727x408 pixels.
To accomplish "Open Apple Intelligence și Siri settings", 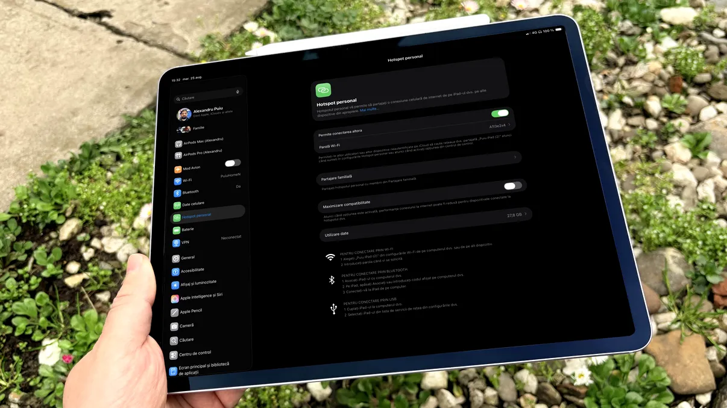I will click(x=207, y=297).
